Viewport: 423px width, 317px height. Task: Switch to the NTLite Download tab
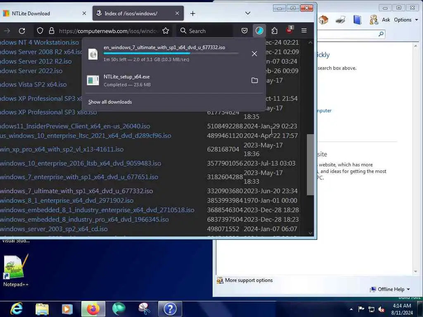(x=45, y=13)
